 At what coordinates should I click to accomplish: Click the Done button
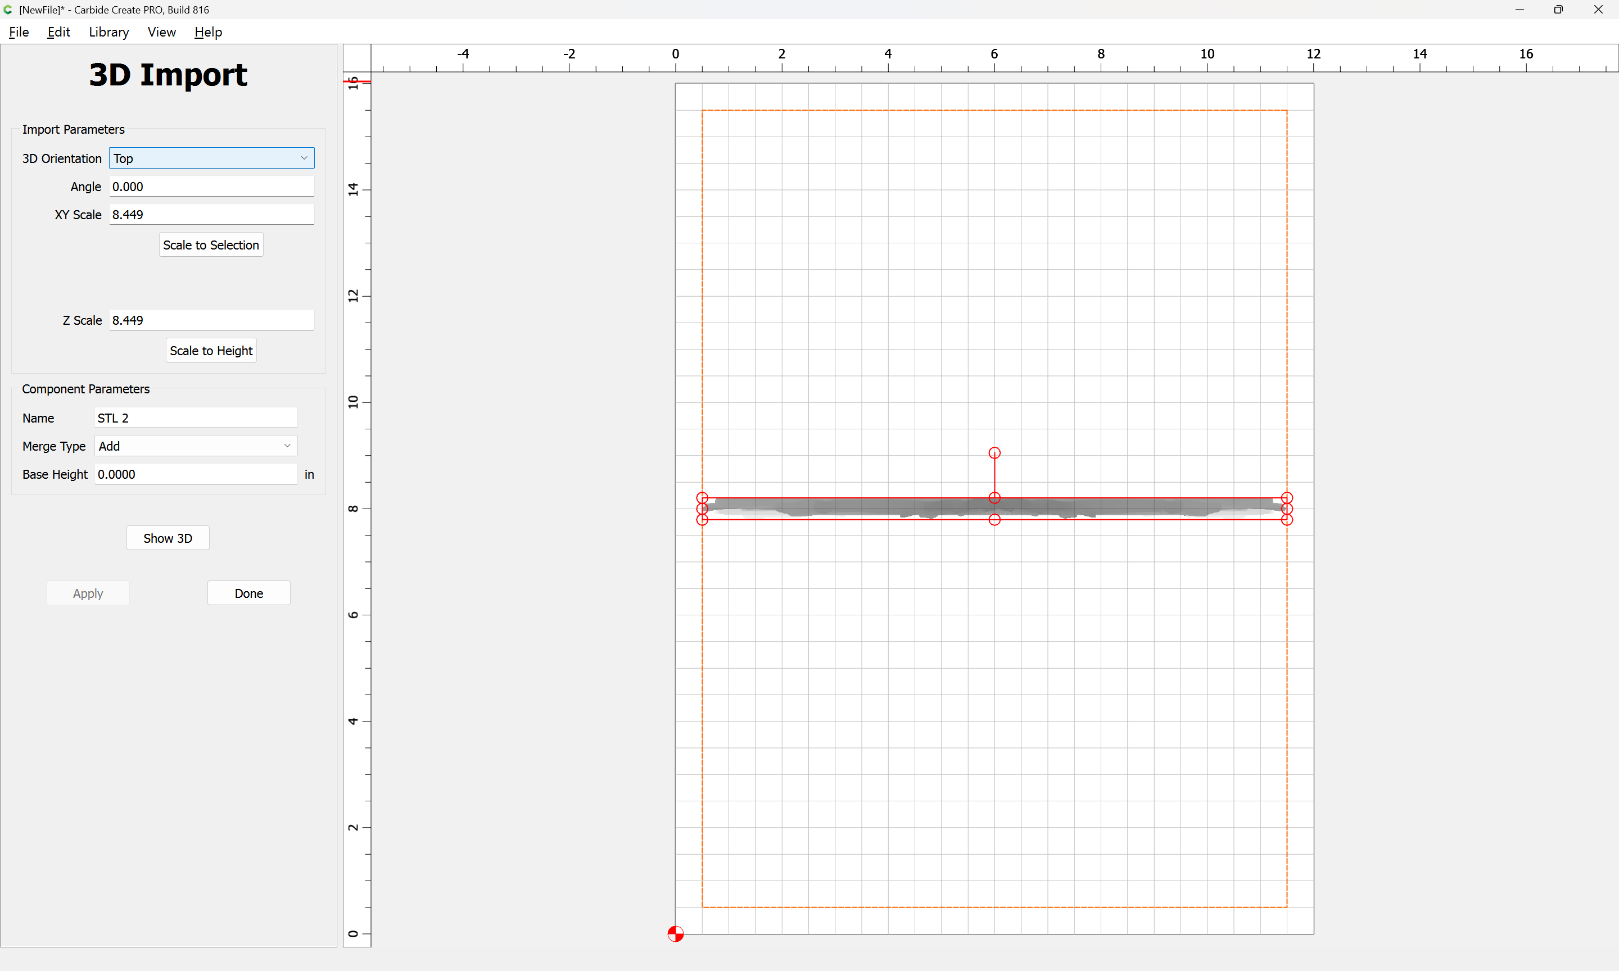click(248, 593)
